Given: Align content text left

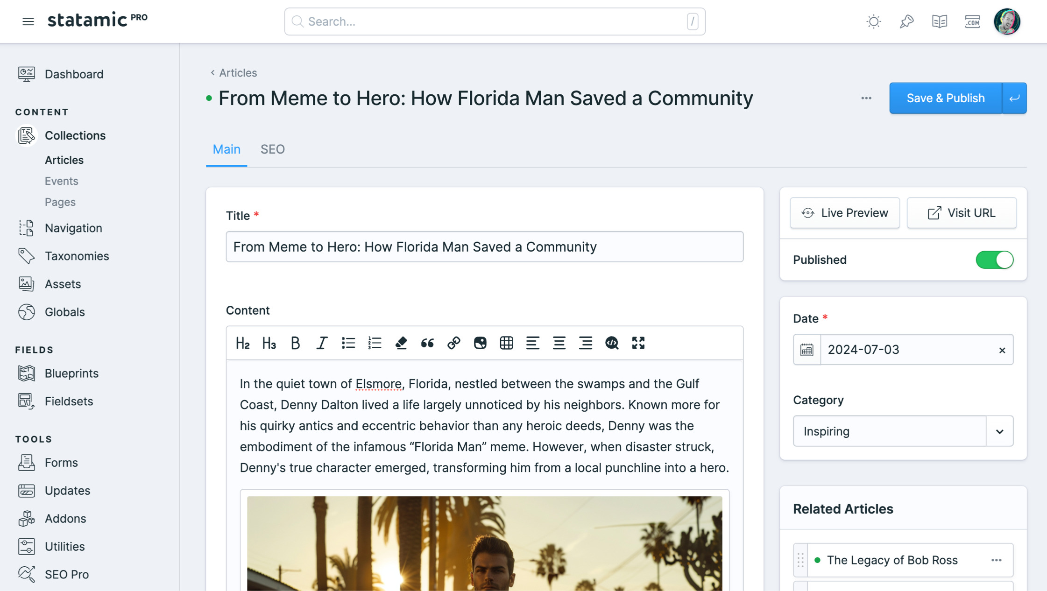Looking at the screenshot, I should pos(532,343).
